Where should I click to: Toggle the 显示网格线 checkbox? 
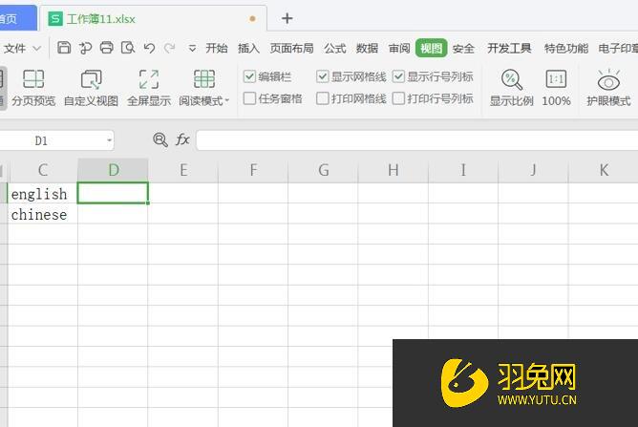click(x=322, y=76)
